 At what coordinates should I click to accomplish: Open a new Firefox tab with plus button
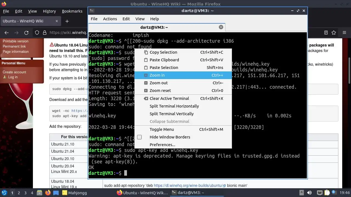tap(67, 21)
